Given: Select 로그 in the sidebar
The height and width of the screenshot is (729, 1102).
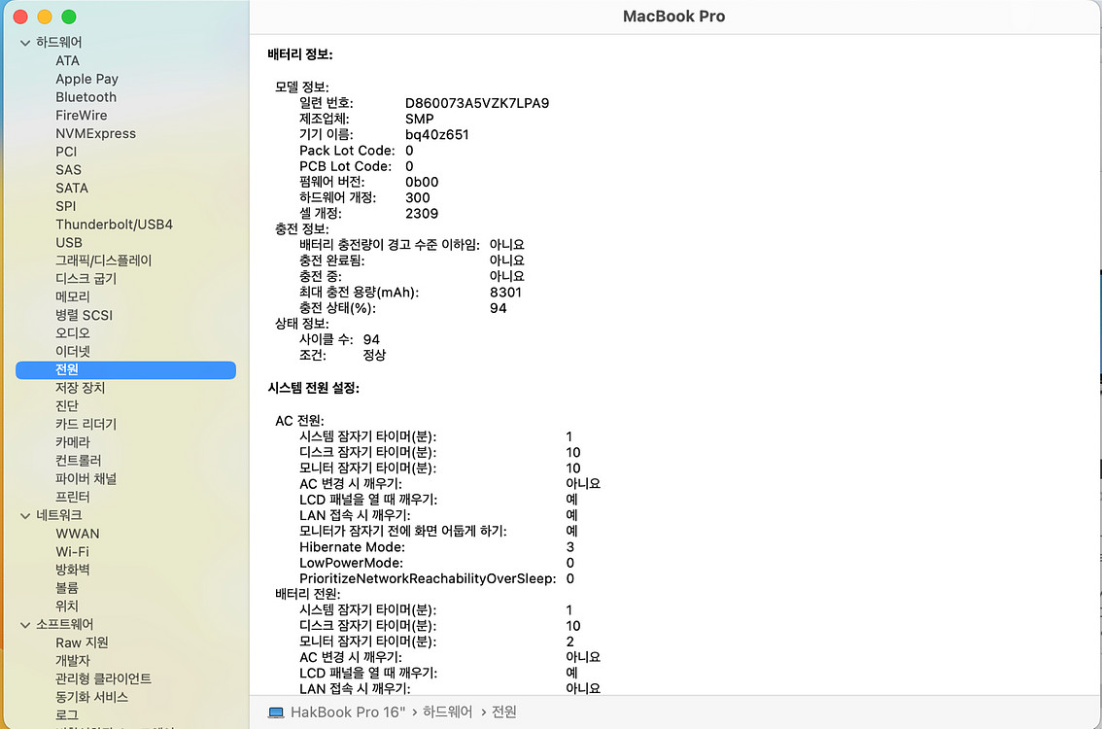Looking at the screenshot, I should tap(67, 715).
